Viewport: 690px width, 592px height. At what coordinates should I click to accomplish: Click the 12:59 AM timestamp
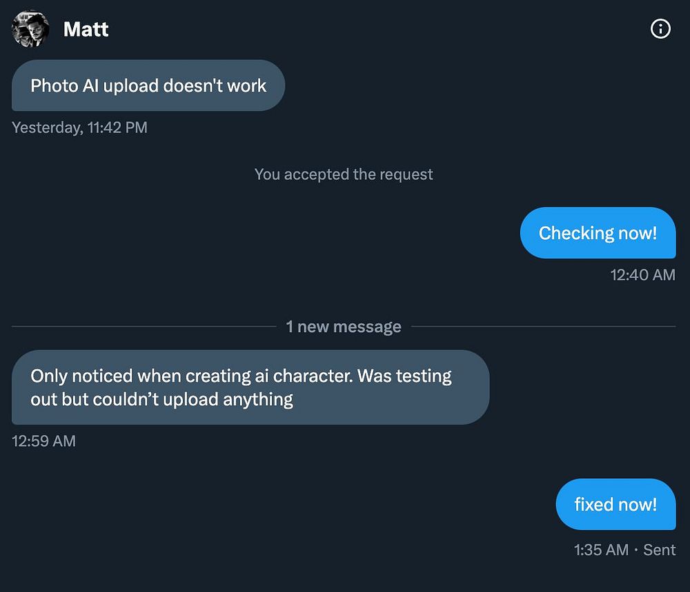(43, 441)
